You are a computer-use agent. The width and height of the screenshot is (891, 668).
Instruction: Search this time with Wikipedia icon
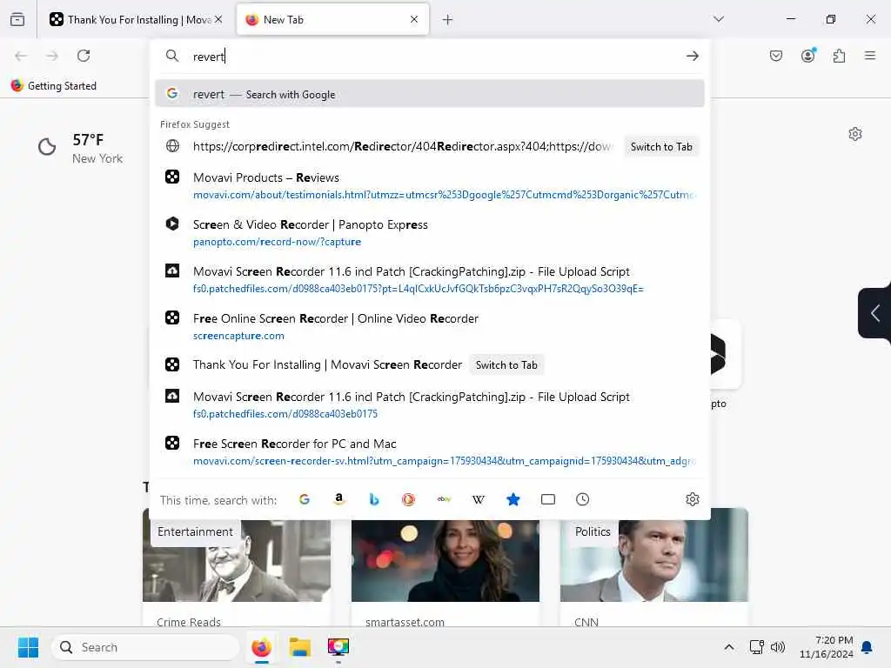(x=479, y=499)
